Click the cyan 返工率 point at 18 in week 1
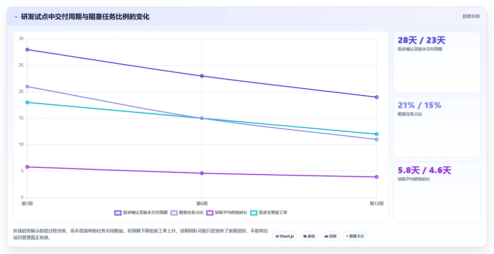The image size is (494, 254). (27, 102)
